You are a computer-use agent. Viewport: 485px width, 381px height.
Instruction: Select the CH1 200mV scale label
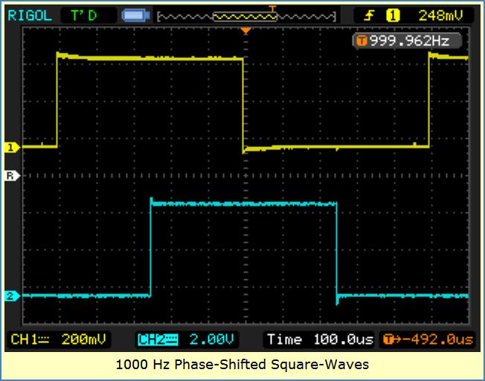click(x=59, y=339)
